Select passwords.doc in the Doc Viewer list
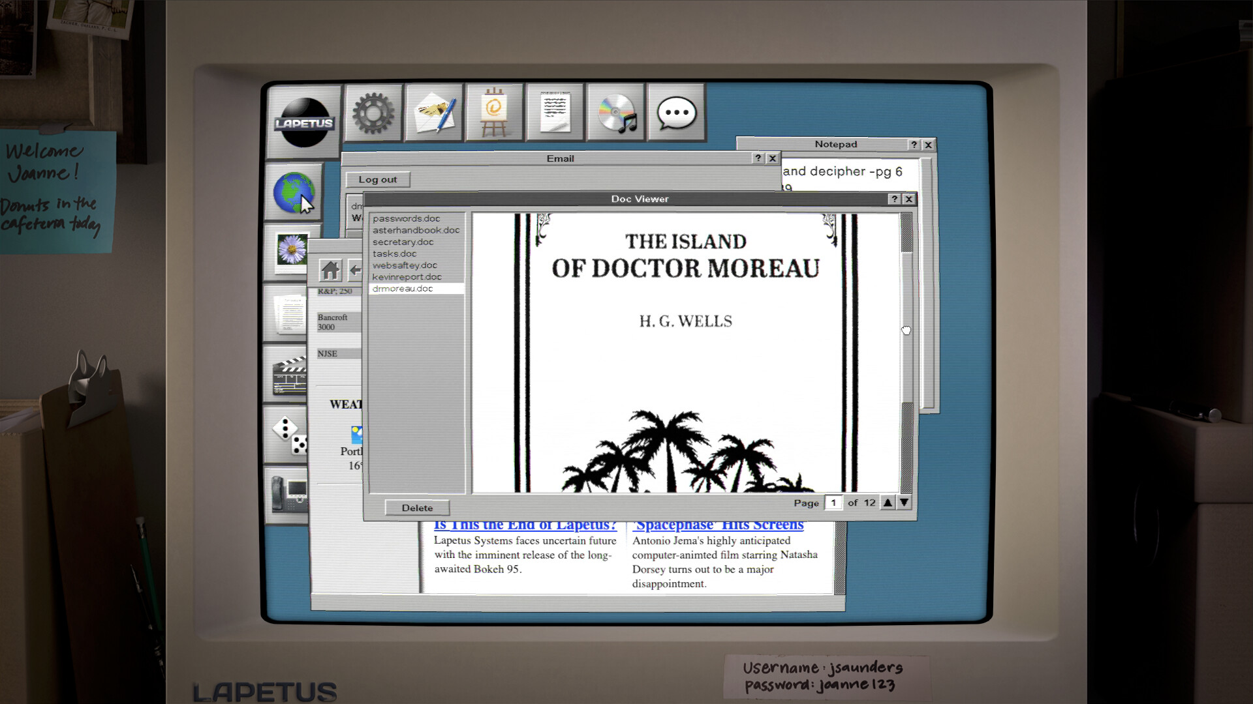The image size is (1253, 704). click(405, 218)
